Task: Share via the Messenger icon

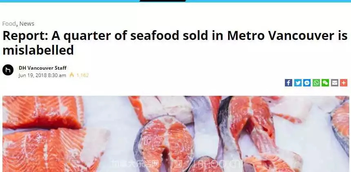Action: click(307, 83)
